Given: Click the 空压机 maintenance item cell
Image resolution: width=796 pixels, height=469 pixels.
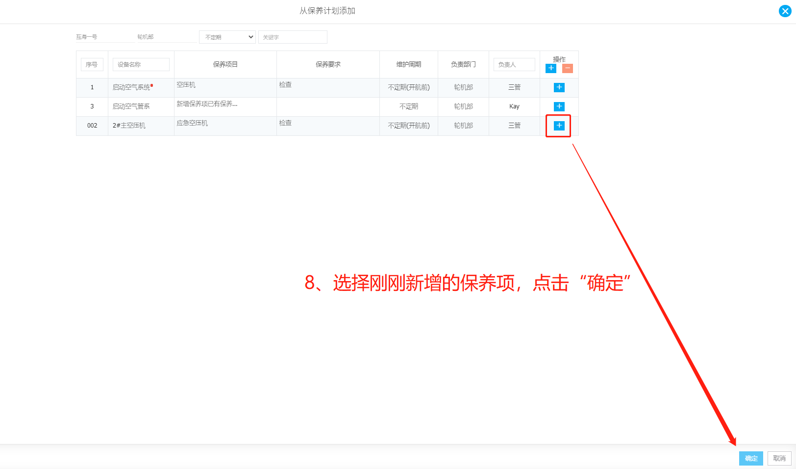Looking at the screenshot, I should pyautogui.click(x=225, y=87).
